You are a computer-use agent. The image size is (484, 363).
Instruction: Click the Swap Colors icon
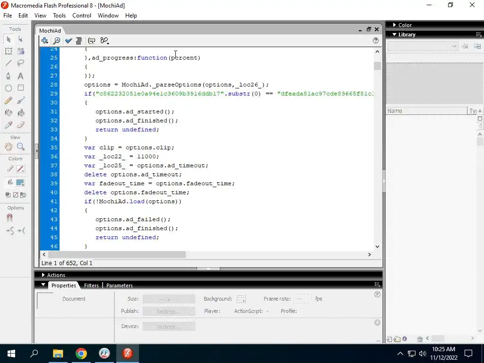click(x=23, y=195)
